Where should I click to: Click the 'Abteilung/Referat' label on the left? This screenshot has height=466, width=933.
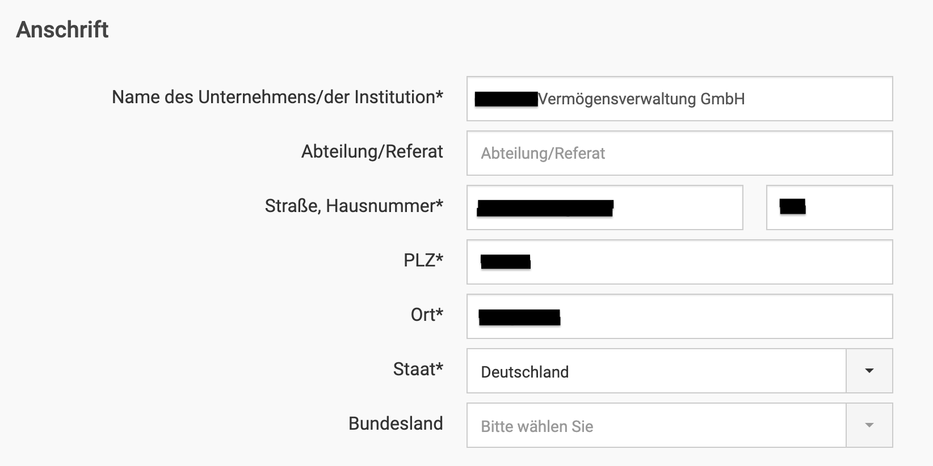tap(372, 151)
